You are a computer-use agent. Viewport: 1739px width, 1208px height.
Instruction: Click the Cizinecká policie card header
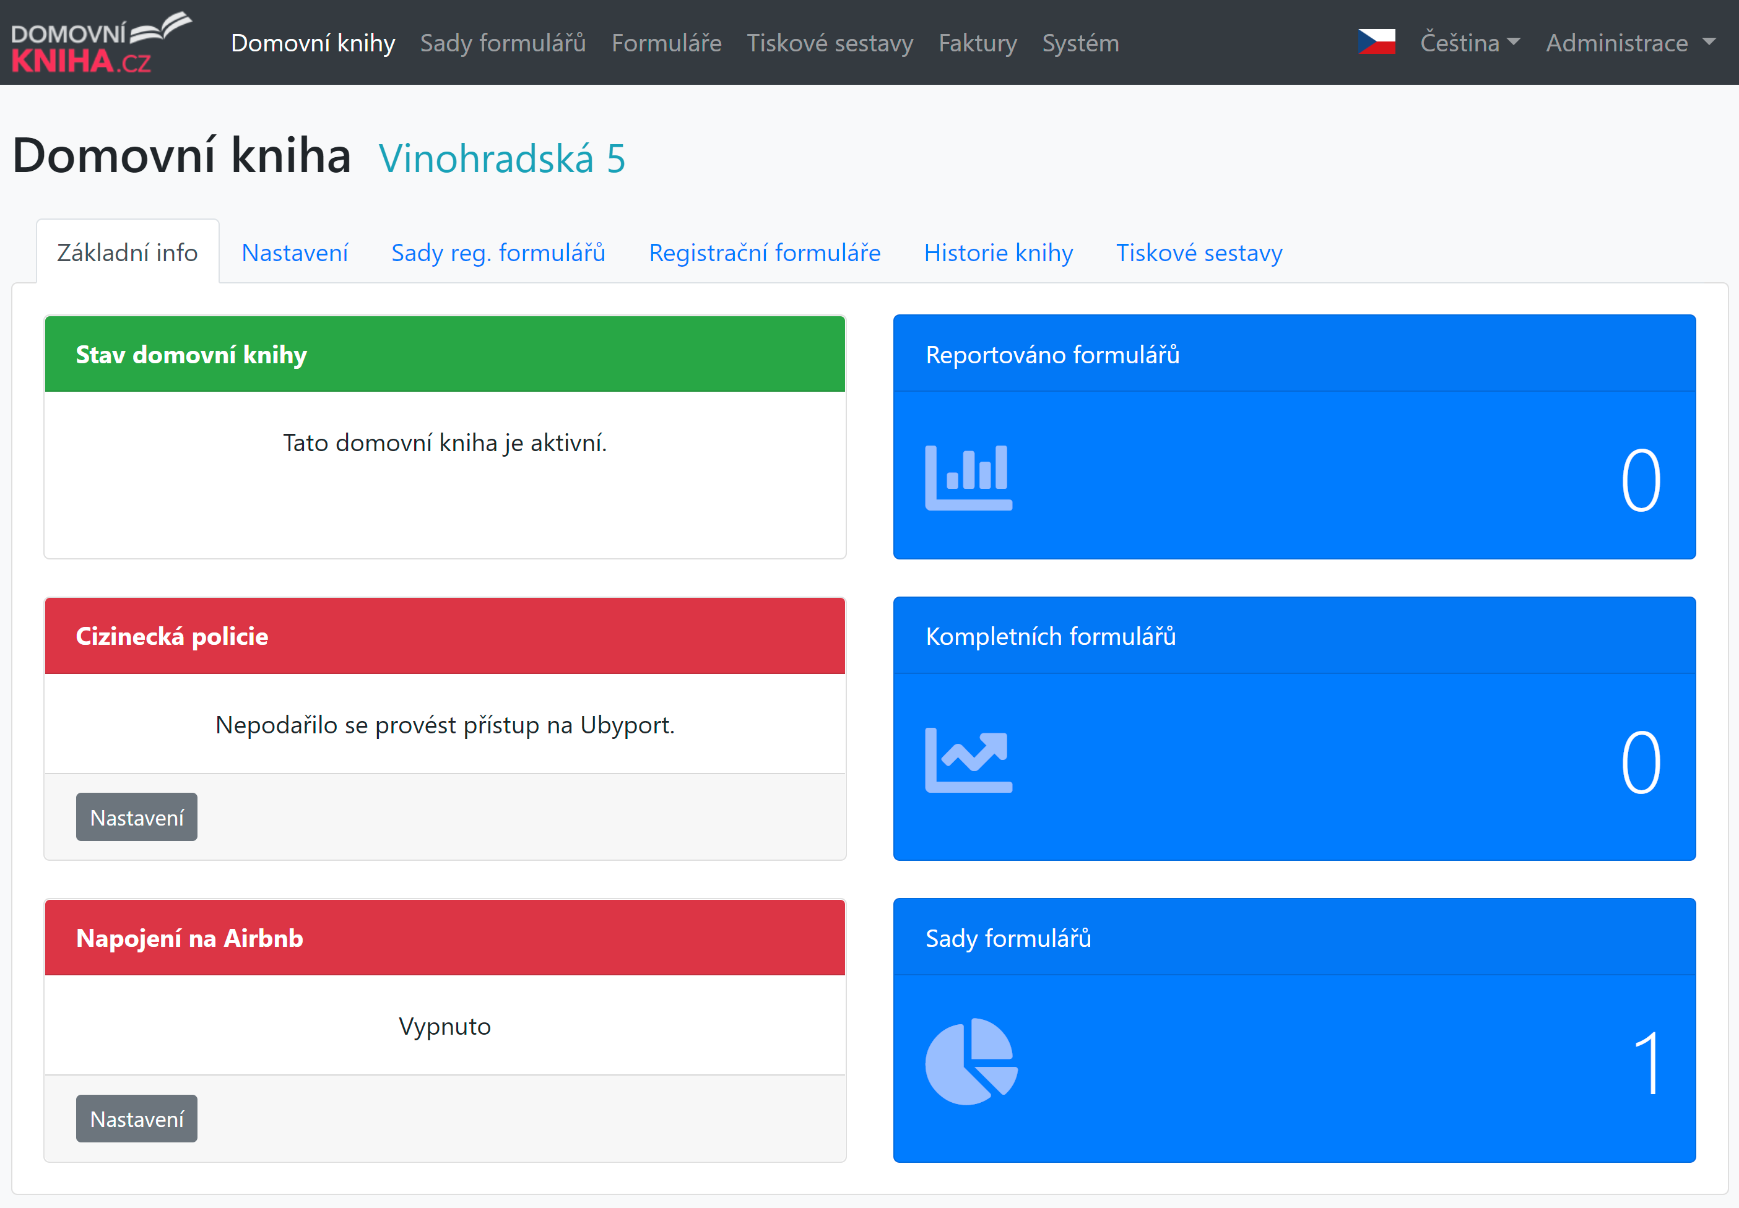coord(445,636)
